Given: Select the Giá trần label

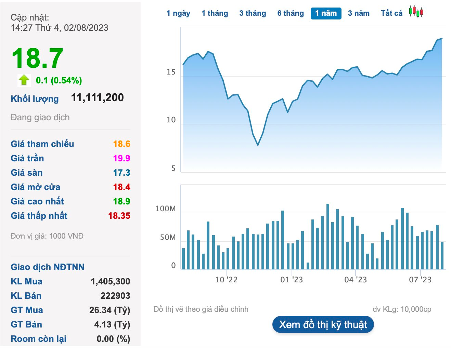Looking at the screenshot, I should (x=27, y=158).
